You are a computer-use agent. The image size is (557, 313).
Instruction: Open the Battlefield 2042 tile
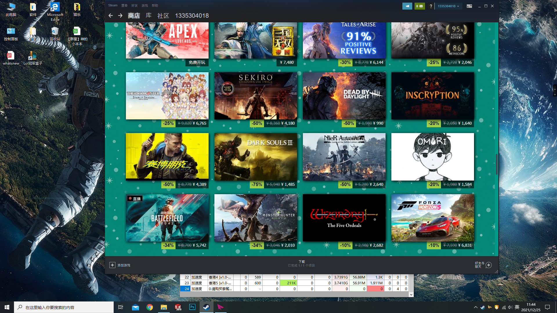pyautogui.click(x=167, y=218)
